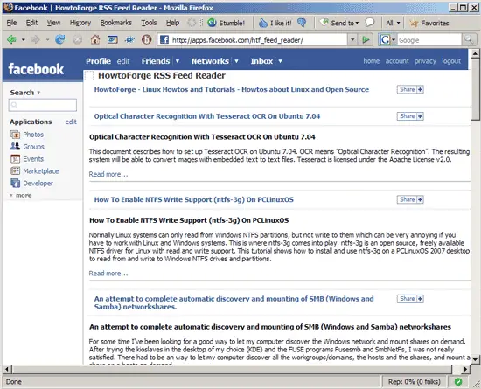Click the privacy link in header
481x389 pixels.
coord(425,61)
